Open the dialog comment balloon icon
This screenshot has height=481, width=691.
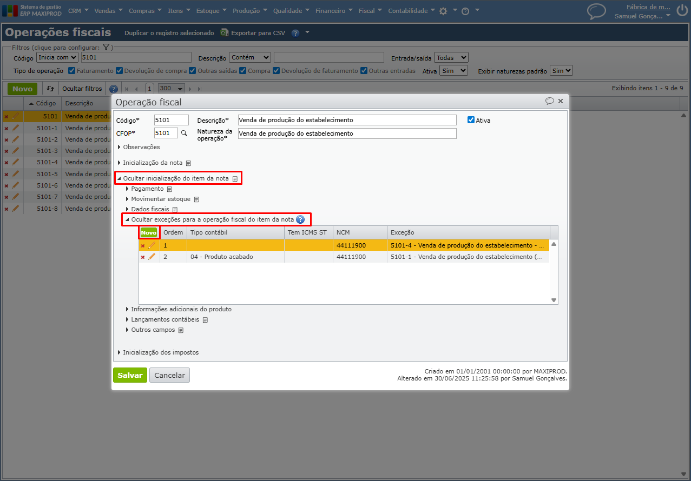point(549,101)
